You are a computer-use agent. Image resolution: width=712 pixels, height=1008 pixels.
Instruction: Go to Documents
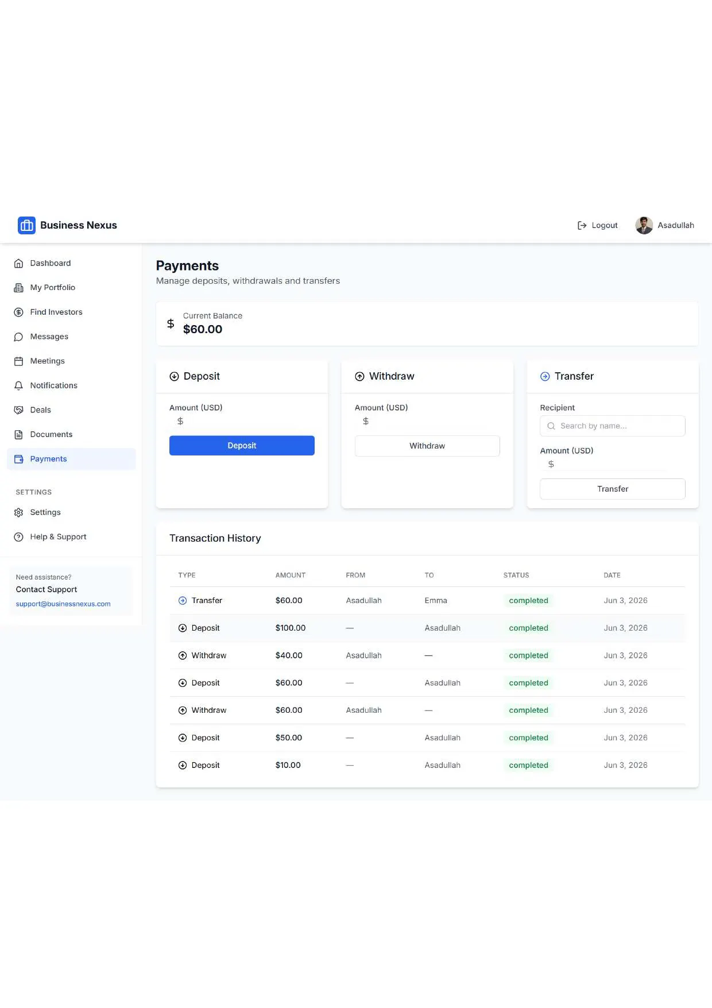[71, 434]
